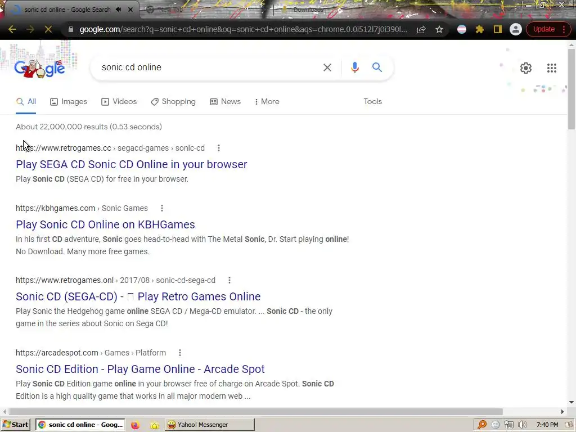This screenshot has width=576, height=432.
Task: Switch to Shopping results
Action: (173, 102)
